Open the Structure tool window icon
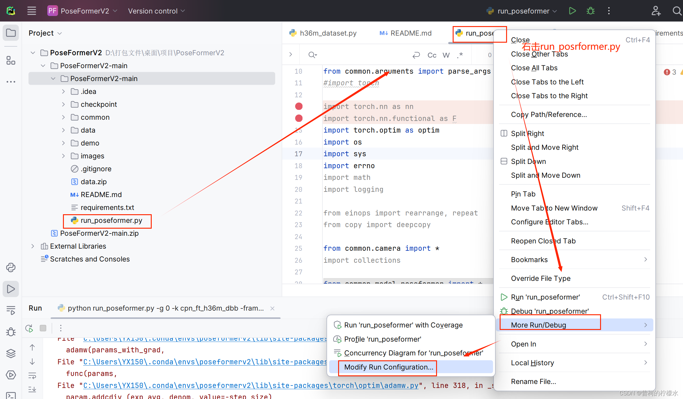 coord(11,60)
